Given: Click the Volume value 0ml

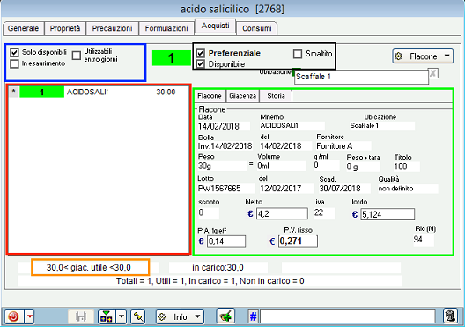Looking at the screenshot, I should tap(281, 166).
